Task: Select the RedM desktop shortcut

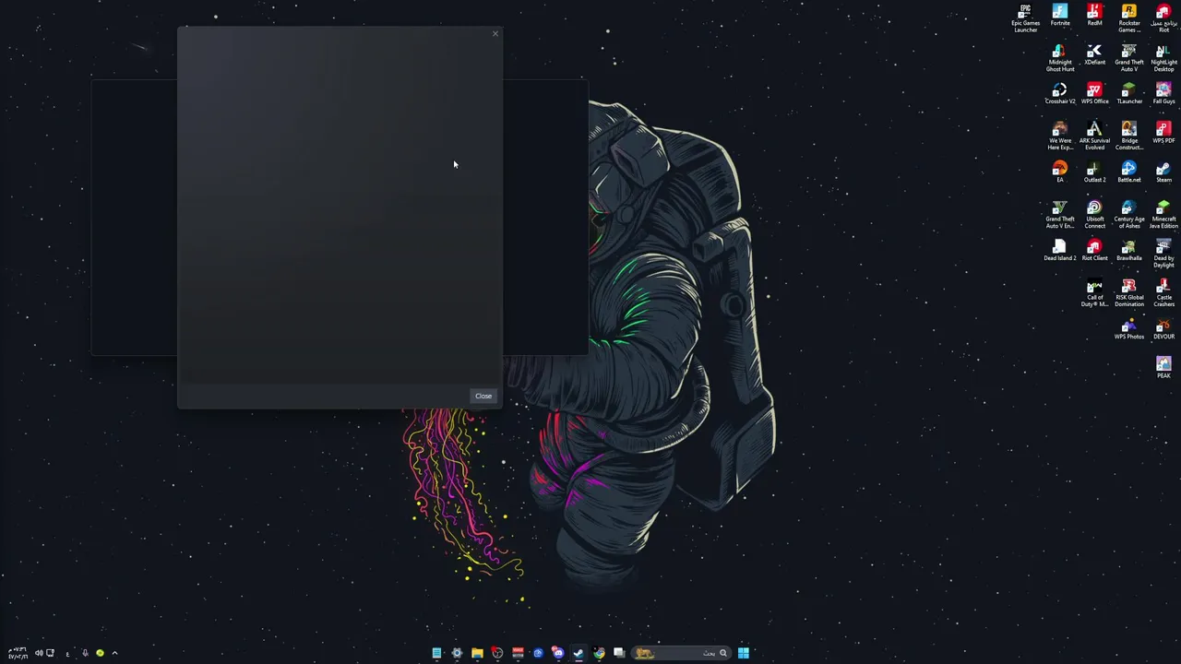Action: [x=1094, y=16]
